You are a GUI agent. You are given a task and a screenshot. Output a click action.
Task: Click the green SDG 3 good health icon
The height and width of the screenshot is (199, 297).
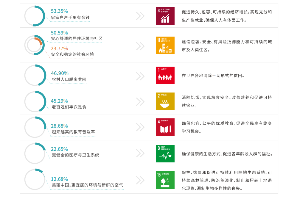[165, 153]
